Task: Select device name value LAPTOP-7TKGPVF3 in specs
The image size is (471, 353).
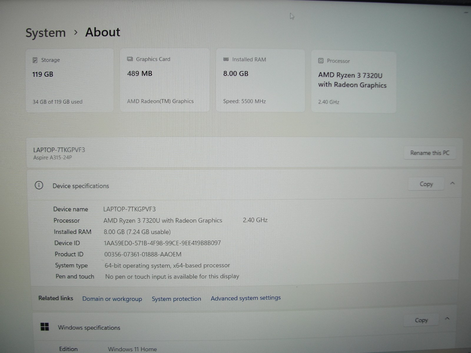Action: pos(130,209)
